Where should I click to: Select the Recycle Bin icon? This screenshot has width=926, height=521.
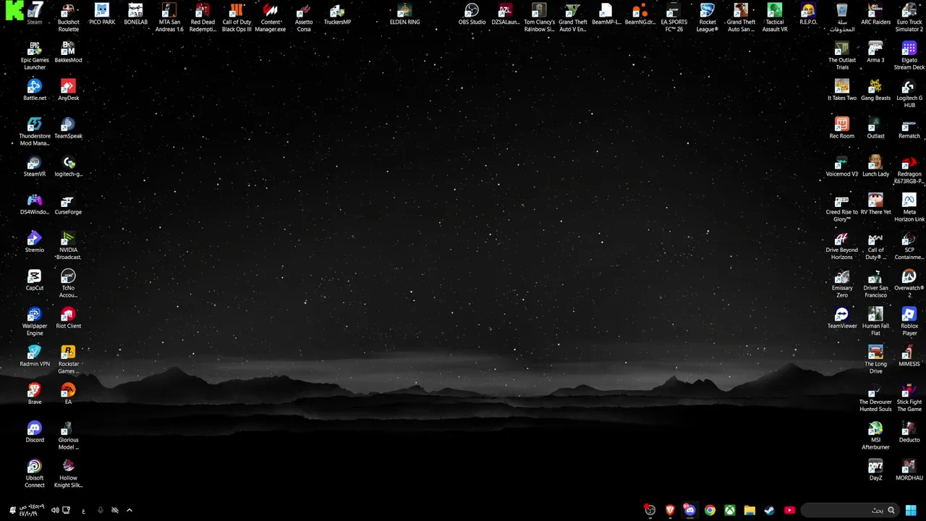coord(842,17)
